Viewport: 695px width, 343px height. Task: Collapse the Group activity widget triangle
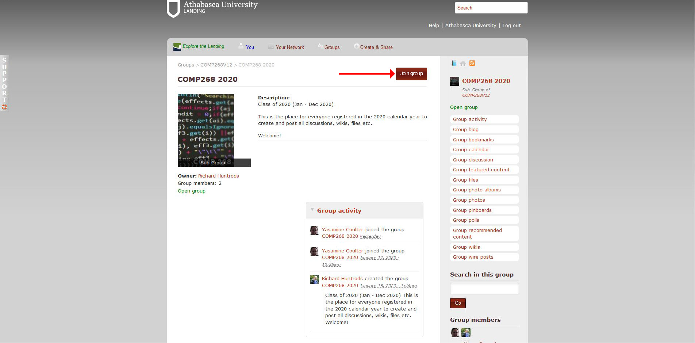(x=312, y=210)
